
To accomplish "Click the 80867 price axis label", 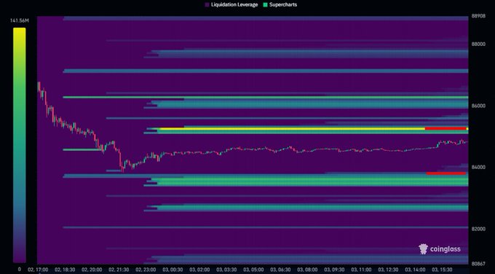I will tap(478, 263).
